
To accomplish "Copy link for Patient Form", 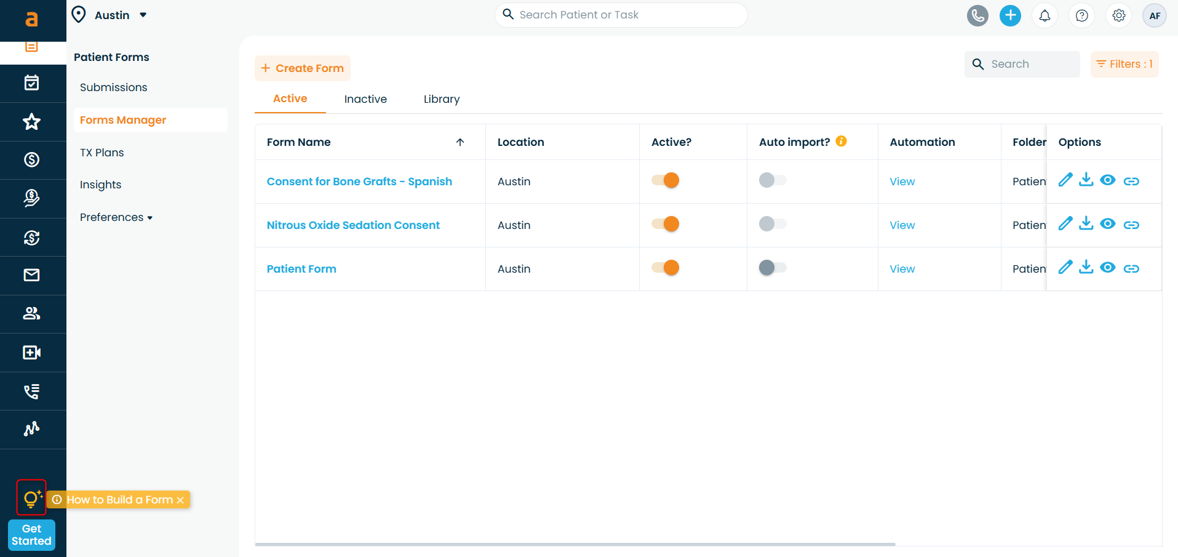I will [x=1131, y=268].
